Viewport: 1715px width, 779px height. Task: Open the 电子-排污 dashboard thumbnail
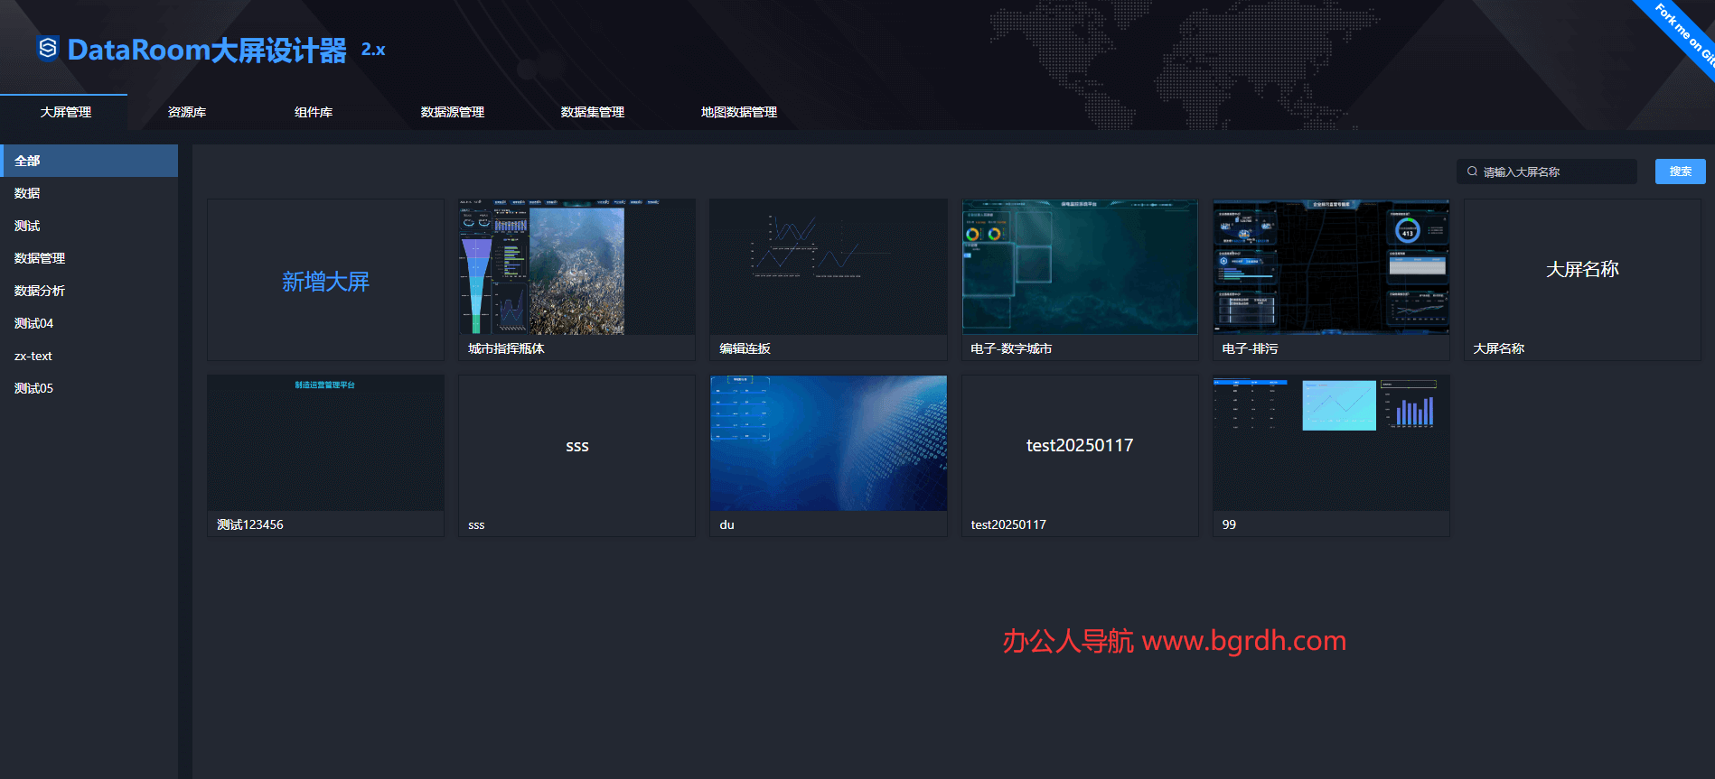1330,267
